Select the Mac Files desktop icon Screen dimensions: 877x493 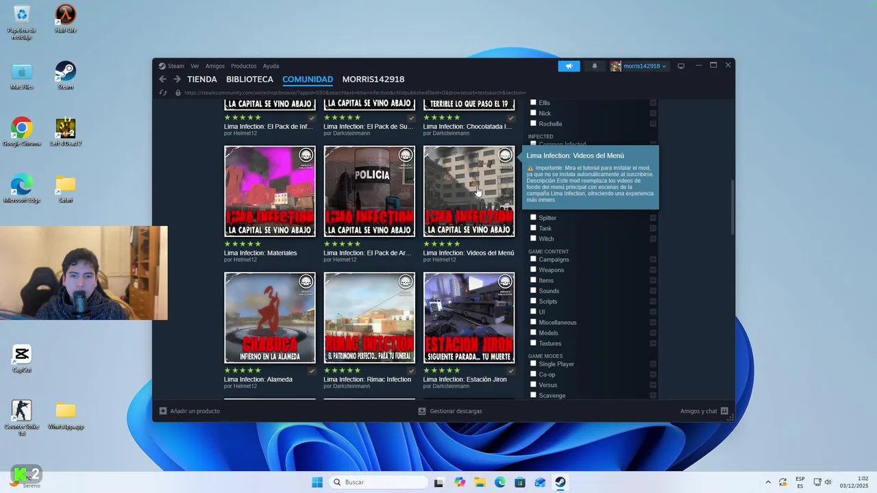[x=22, y=75]
